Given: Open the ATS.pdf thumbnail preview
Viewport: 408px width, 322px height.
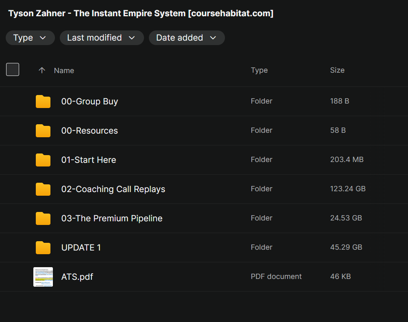Looking at the screenshot, I should coord(43,277).
